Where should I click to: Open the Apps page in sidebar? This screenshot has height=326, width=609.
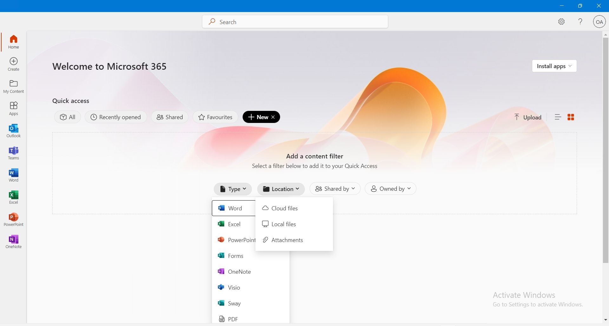14,108
